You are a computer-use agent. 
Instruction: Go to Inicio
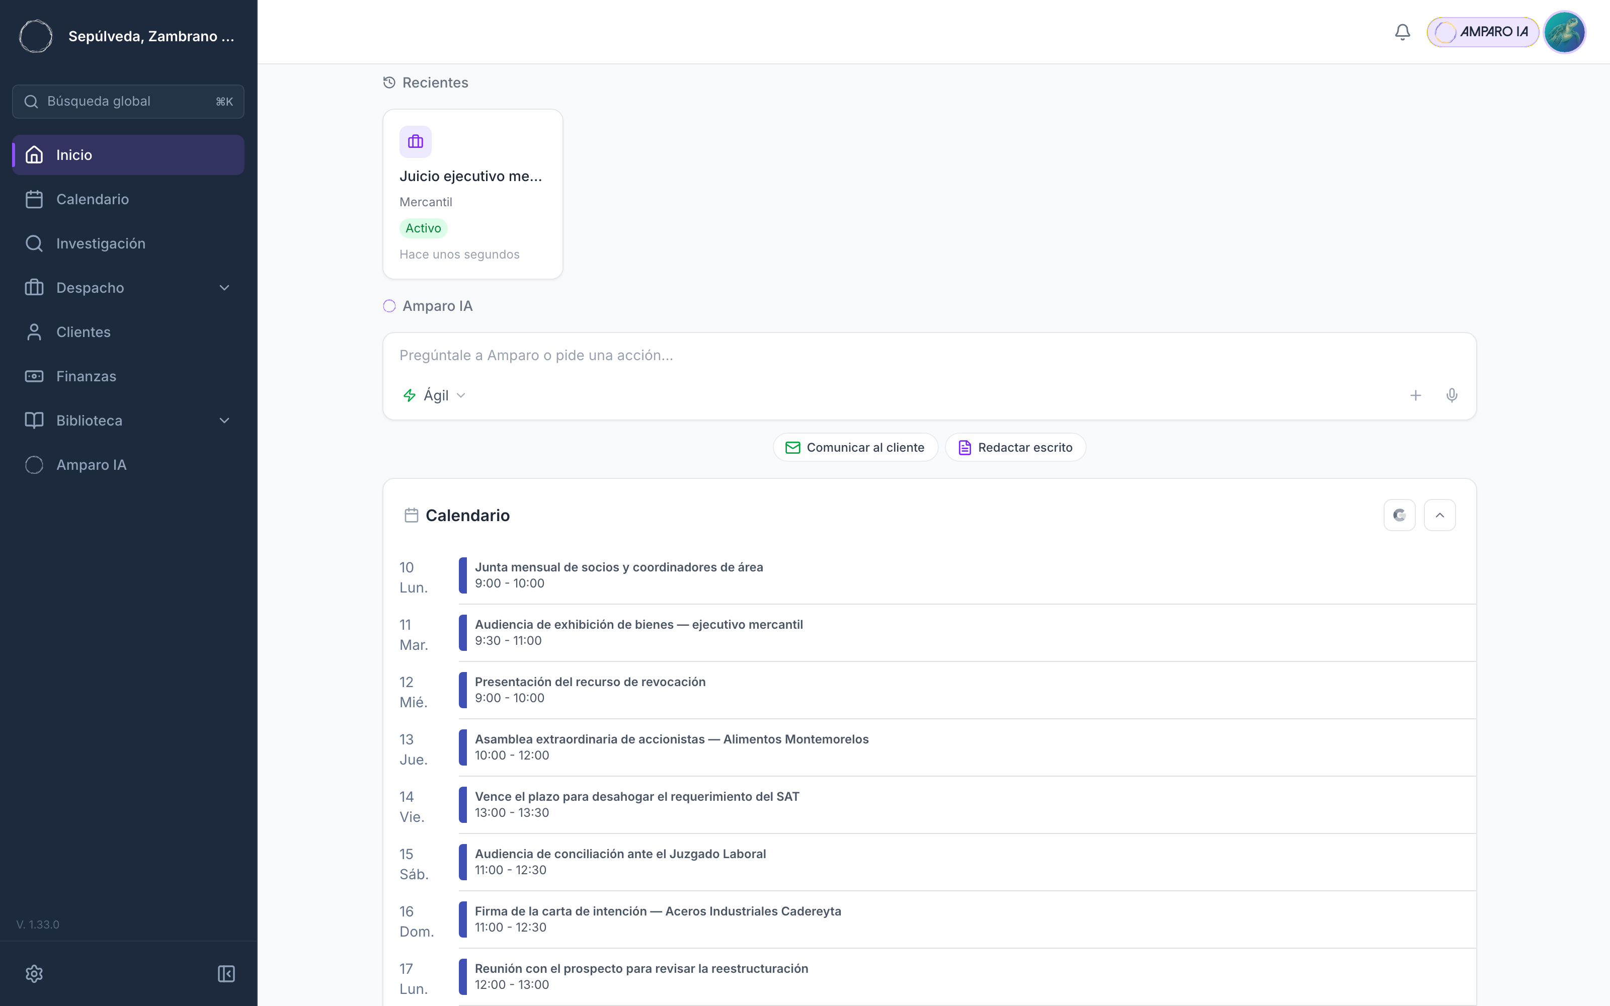(128, 155)
